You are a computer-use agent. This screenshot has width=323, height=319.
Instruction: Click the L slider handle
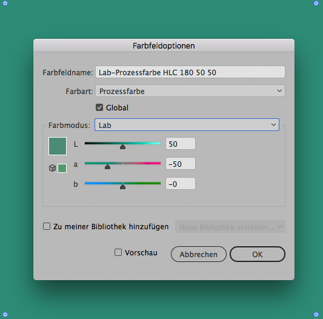point(122,147)
